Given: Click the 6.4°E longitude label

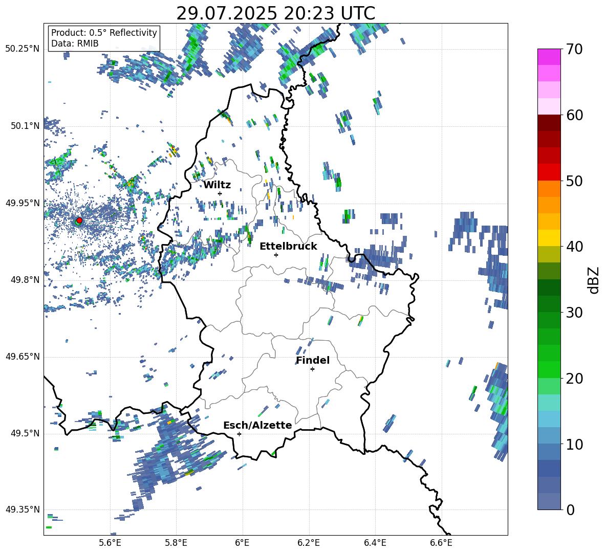Looking at the screenshot, I should [375, 543].
